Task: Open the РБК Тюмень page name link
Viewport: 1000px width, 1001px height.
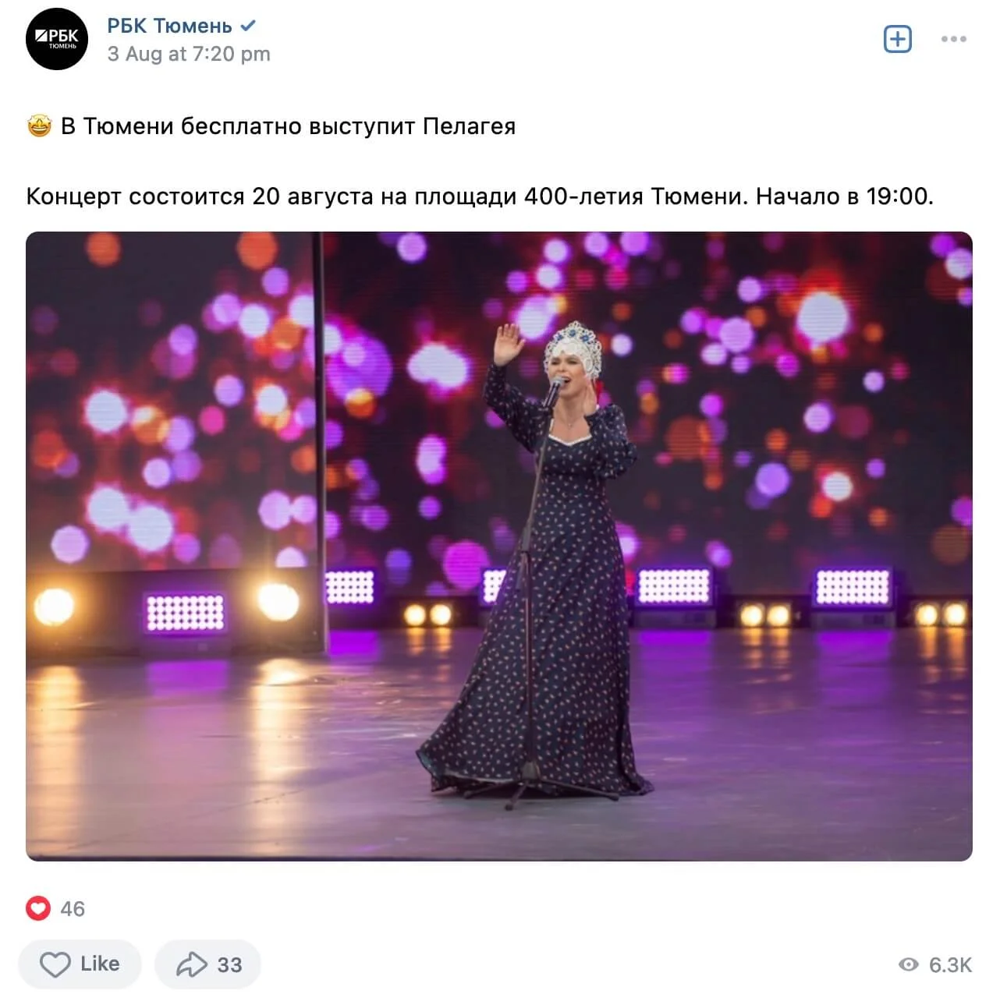Action: [169, 26]
